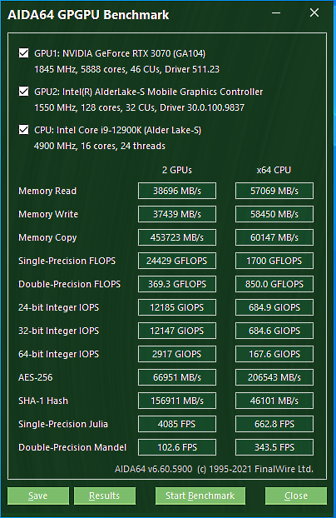
Task: Click the 2 GPUs column header
Action: pos(177,170)
